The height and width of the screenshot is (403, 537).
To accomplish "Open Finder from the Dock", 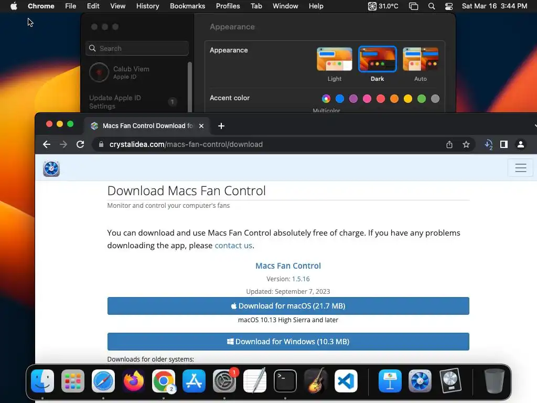I will coord(42,381).
